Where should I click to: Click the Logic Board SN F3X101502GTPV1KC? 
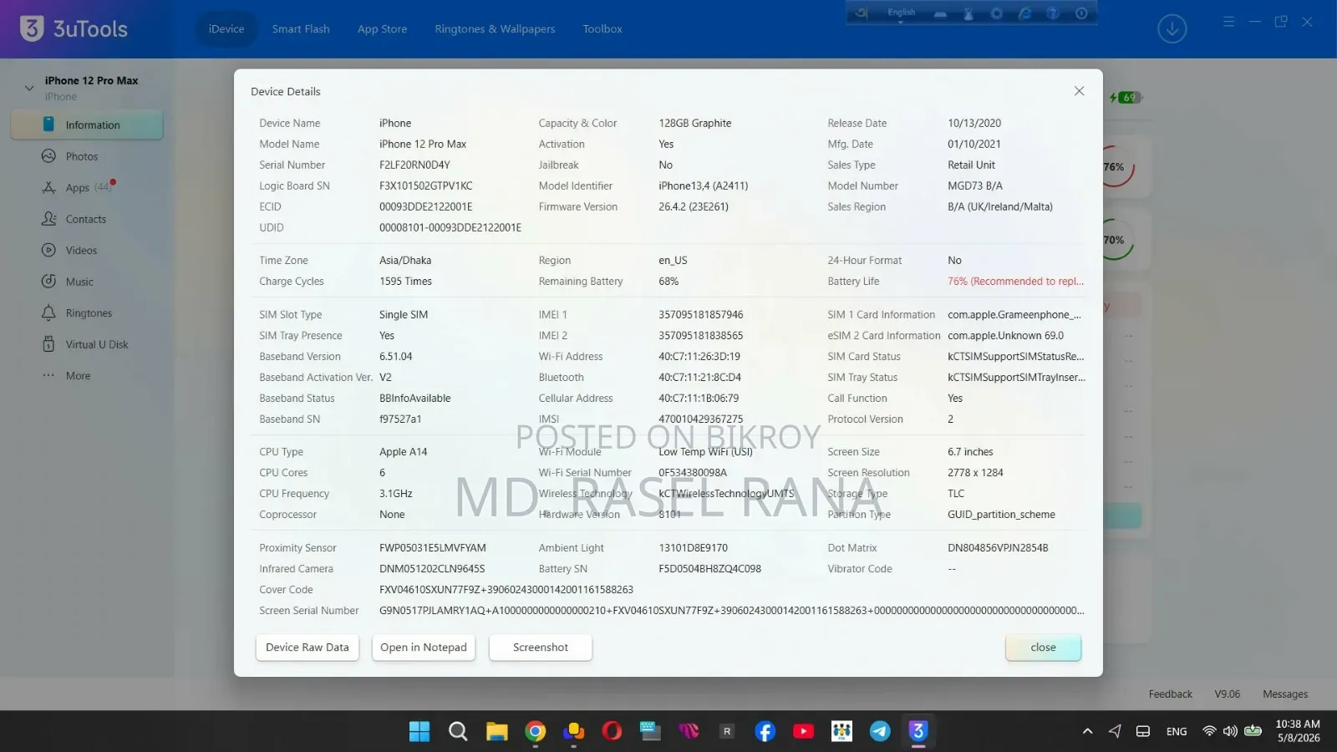426,185
